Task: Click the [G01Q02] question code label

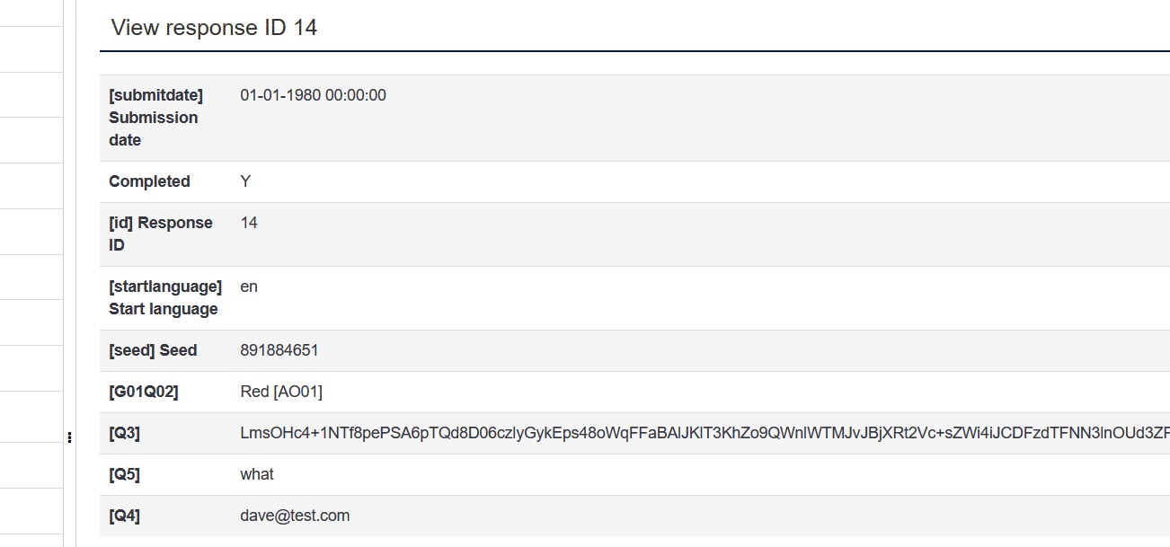Action: click(x=143, y=392)
